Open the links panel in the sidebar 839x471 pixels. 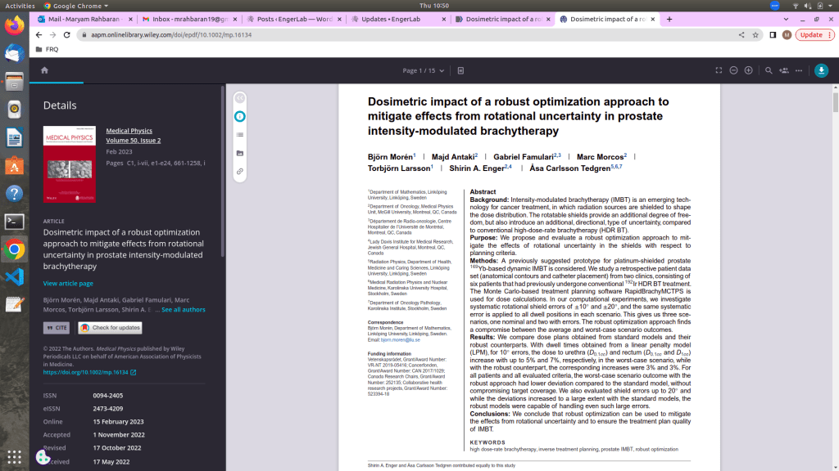click(x=239, y=170)
